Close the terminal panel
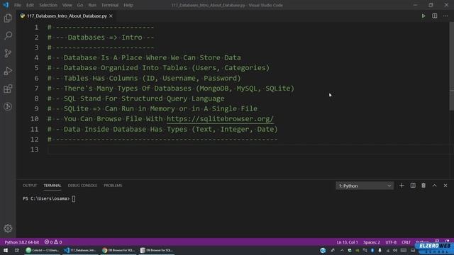Viewport: 454px width, 255px height. point(445,186)
